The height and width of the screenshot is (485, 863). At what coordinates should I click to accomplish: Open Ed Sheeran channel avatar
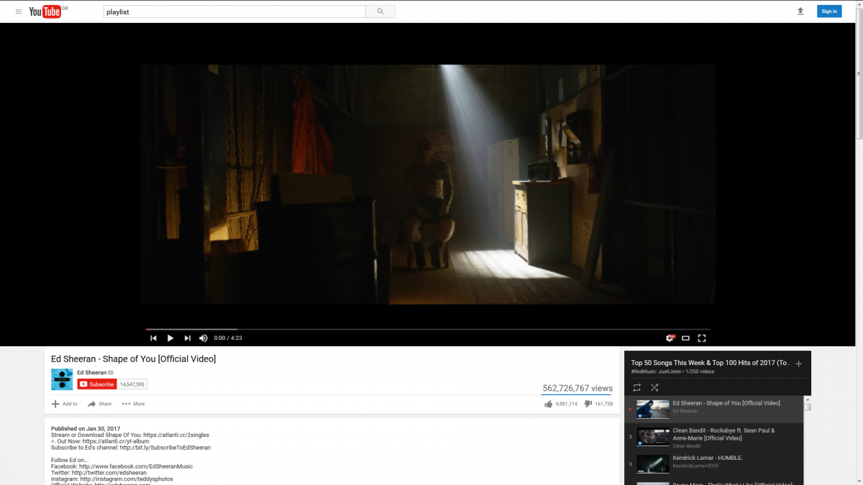tap(62, 379)
